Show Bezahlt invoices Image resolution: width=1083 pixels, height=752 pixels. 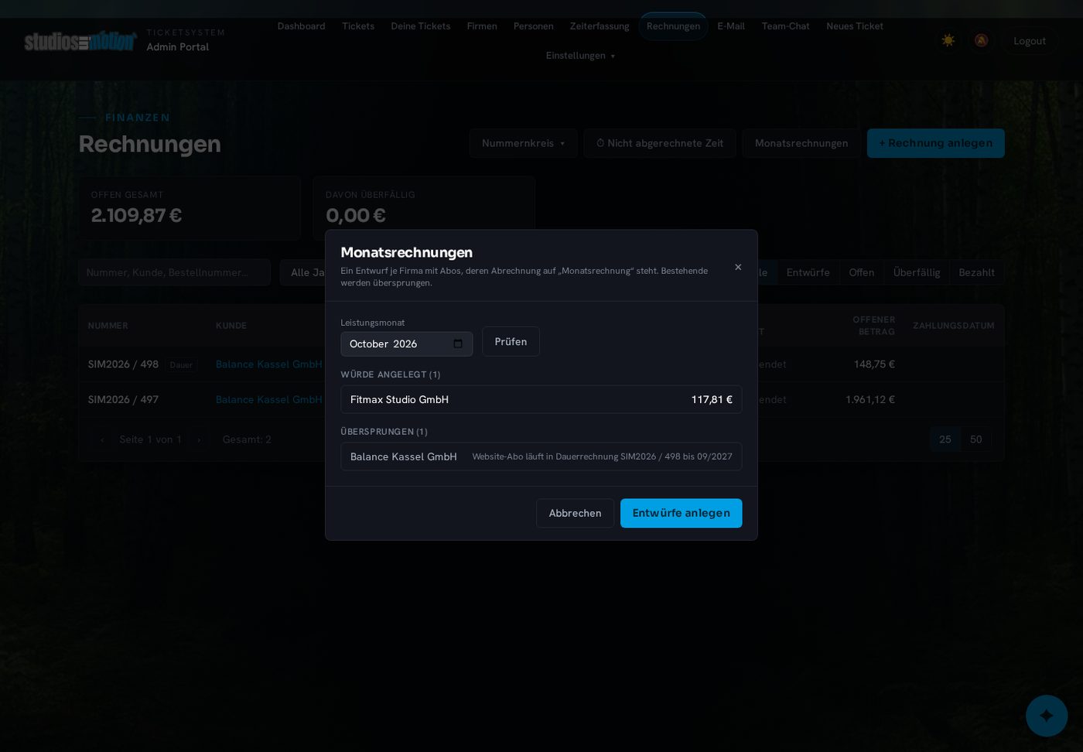pos(976,272)
